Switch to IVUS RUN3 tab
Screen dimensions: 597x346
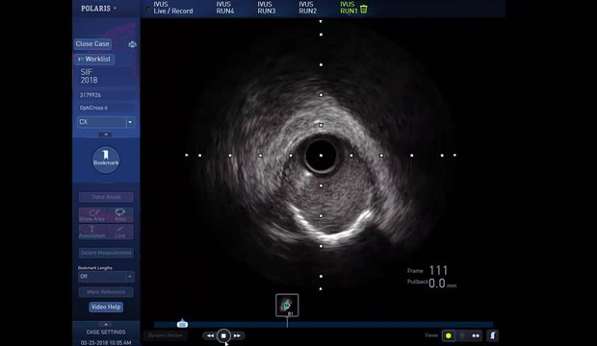266,8
